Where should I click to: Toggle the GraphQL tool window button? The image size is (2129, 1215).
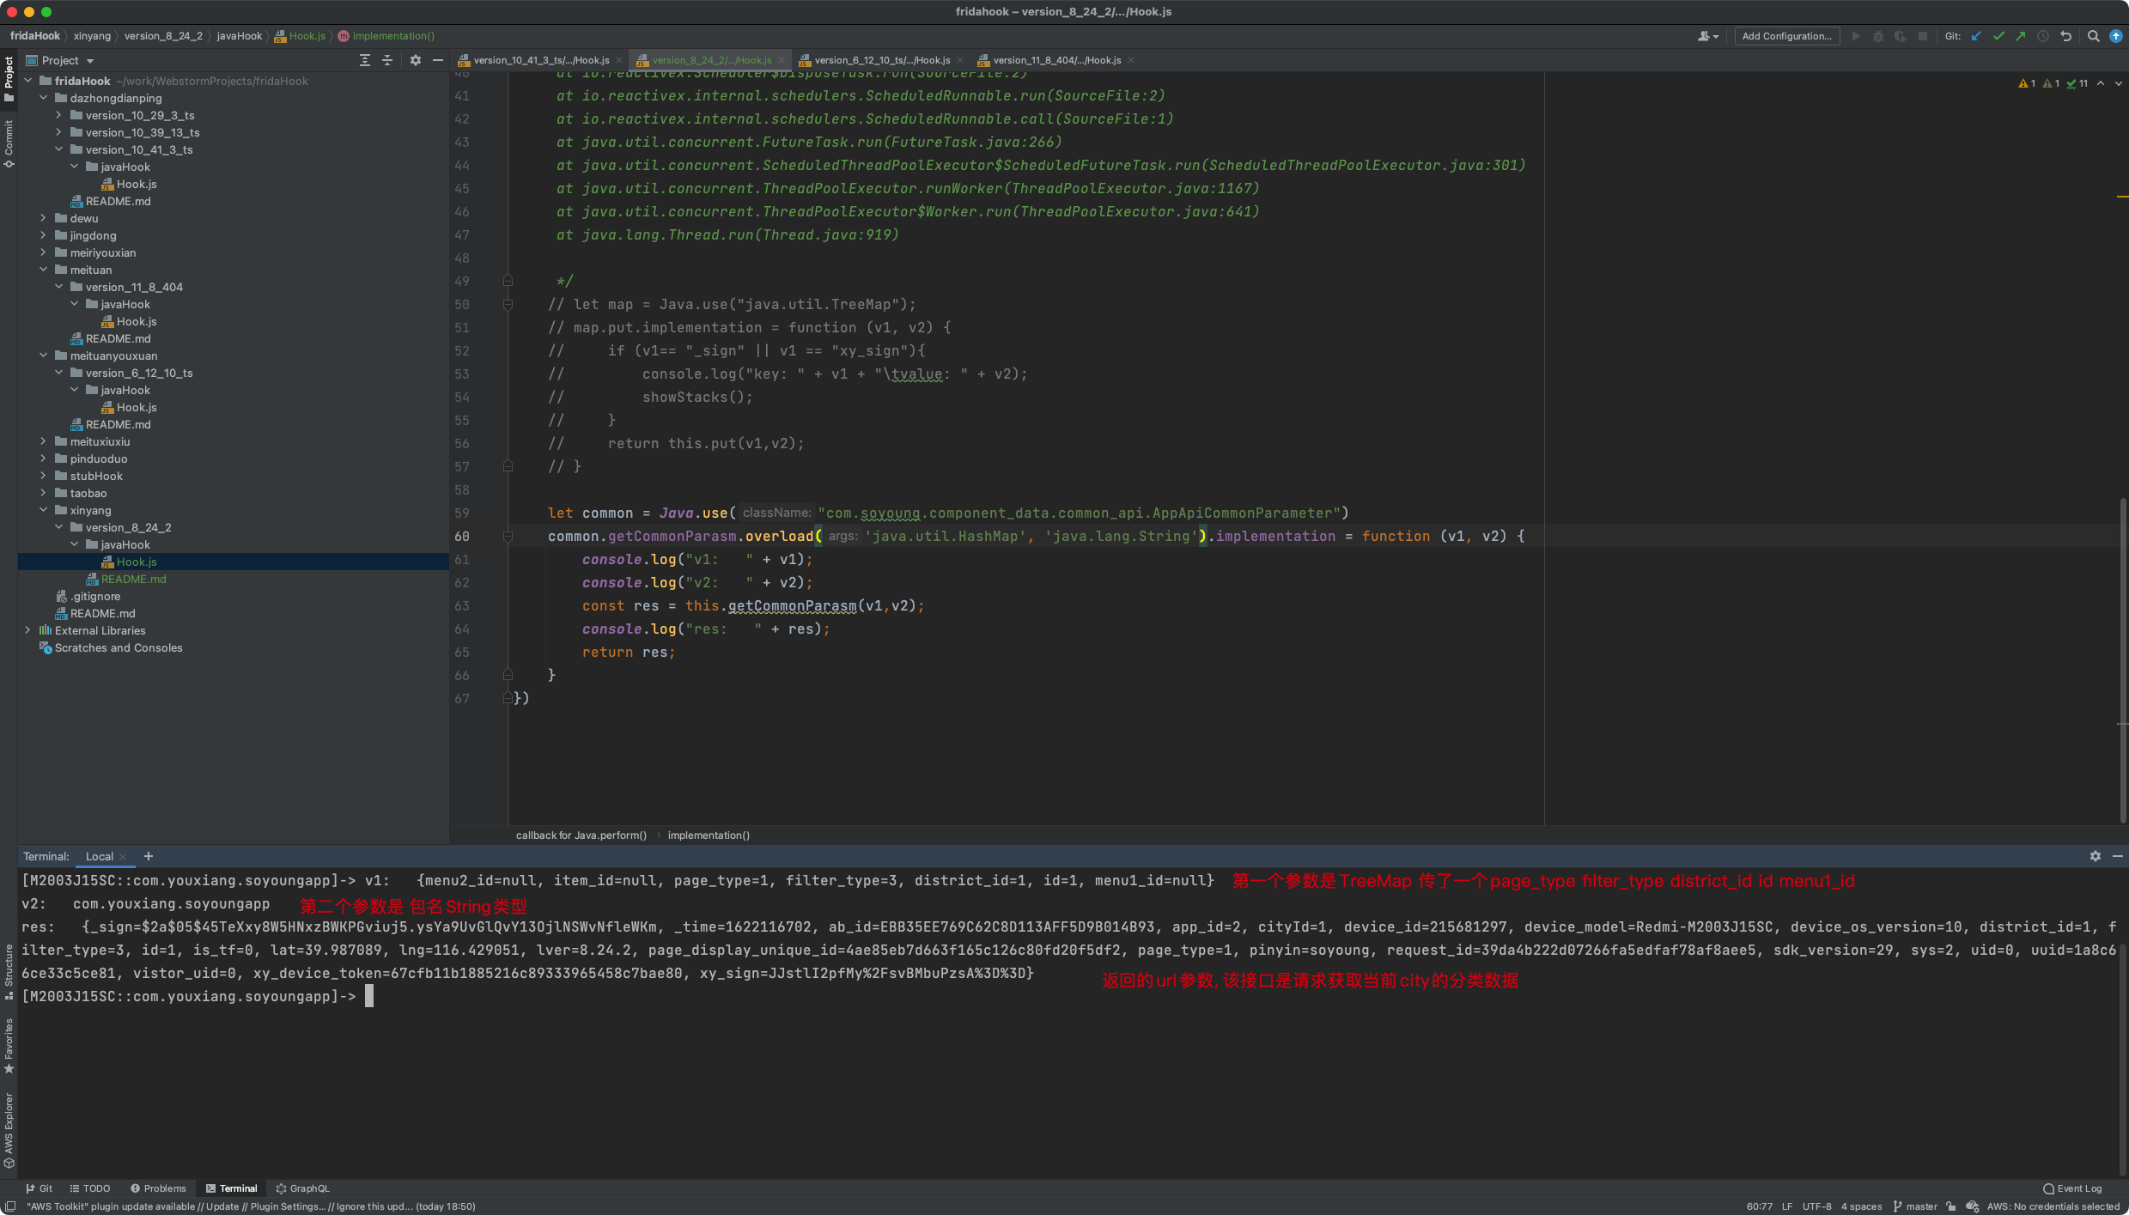coord(303,1188)
